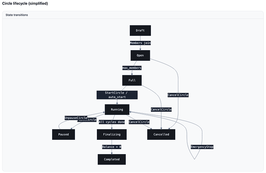266x173 pixels.
Task: Click the "State transitions" panel header
Action: pos(17,15)
